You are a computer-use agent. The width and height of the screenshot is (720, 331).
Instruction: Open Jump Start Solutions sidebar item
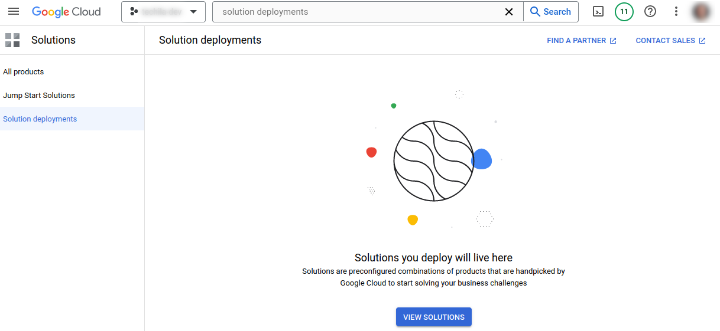pos(39,96)
